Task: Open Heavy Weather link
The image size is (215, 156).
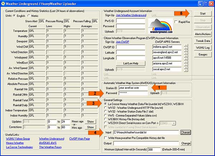Action: coord(15,143)
